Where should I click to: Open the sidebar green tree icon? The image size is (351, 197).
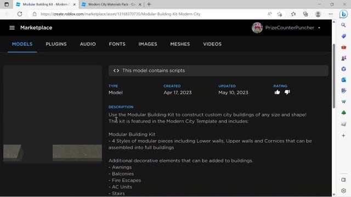pos(343,113)
